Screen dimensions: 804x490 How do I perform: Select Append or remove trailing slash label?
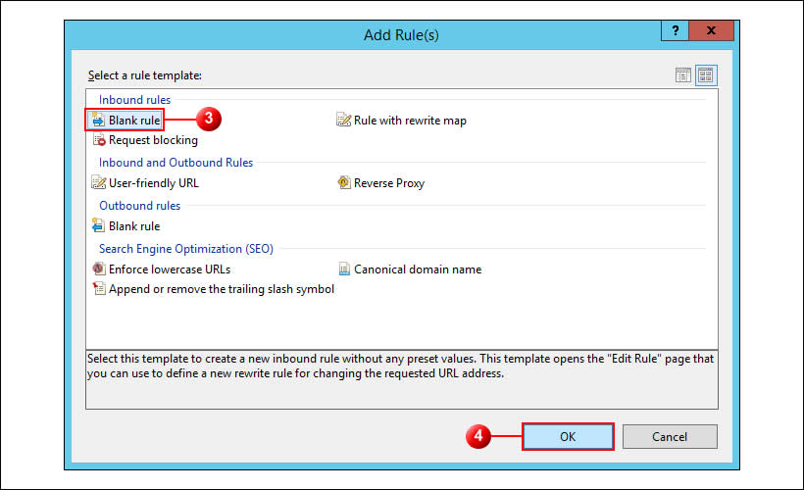point(222,289)
